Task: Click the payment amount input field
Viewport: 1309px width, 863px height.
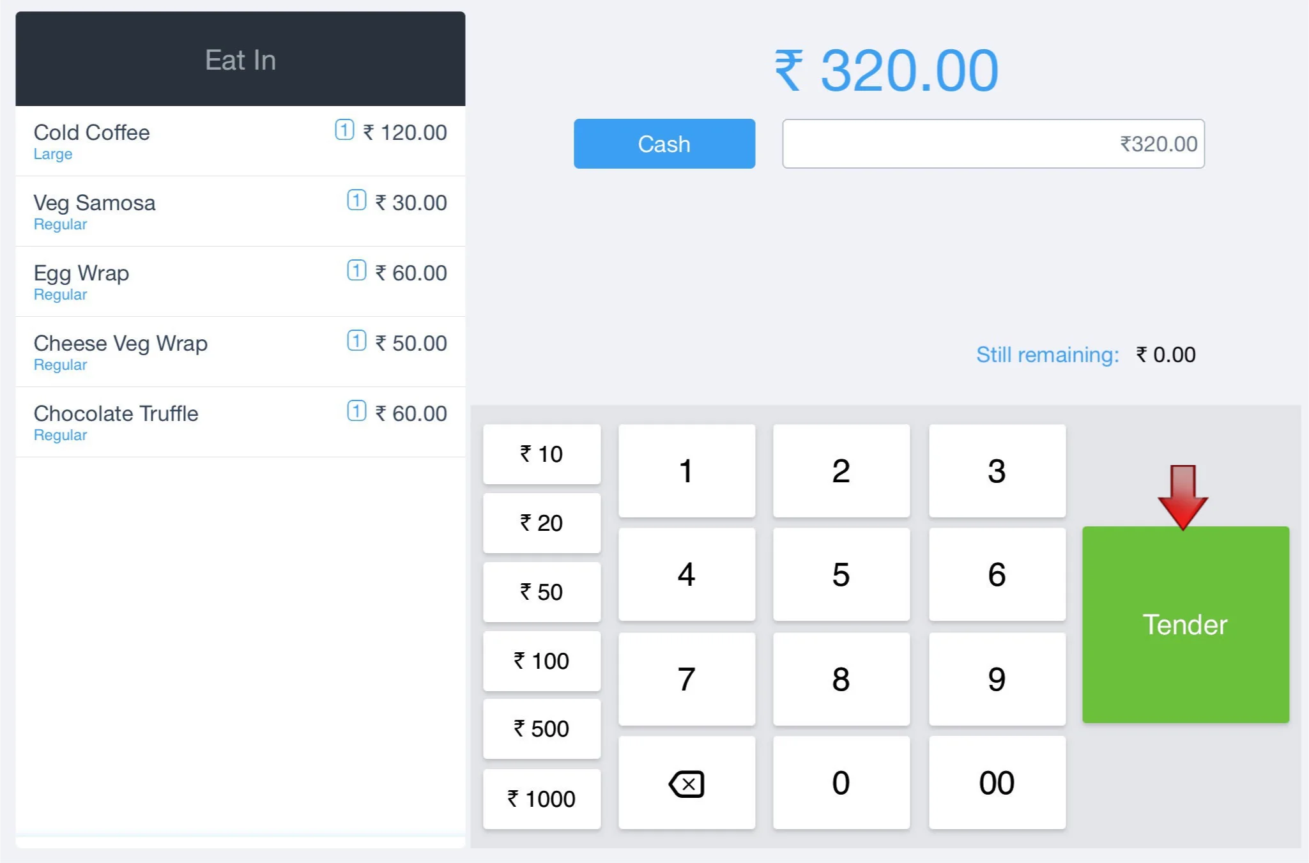Action: pyautogui.click(x=993, y=144)
